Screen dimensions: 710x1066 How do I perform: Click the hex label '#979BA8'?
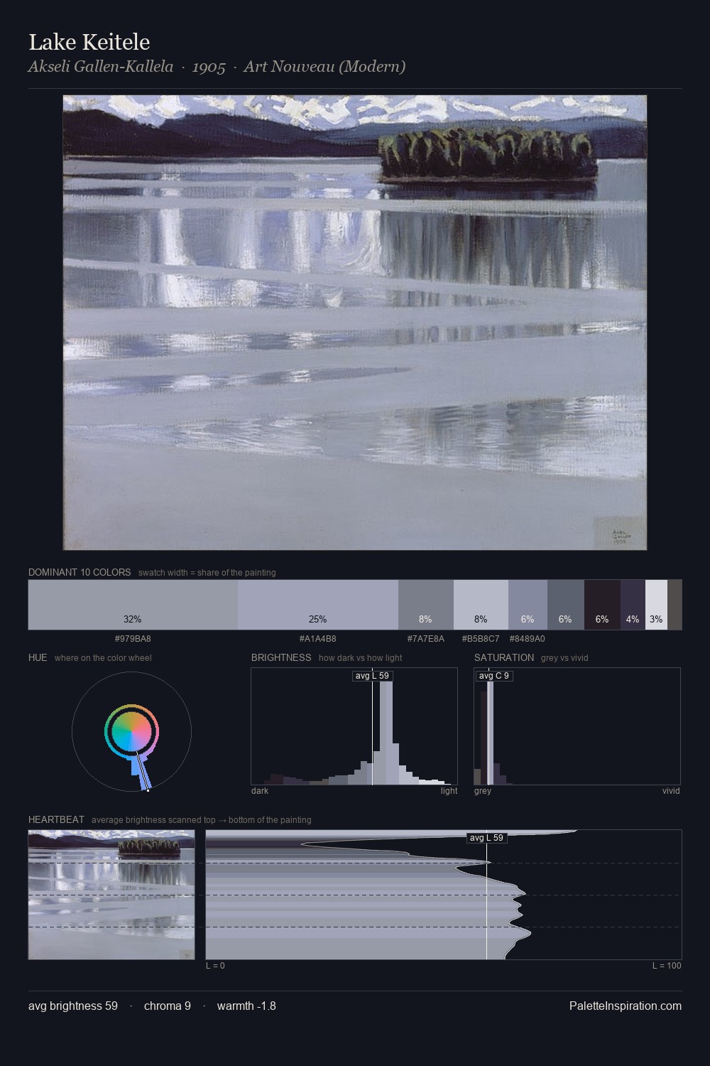tap(133, 638)
